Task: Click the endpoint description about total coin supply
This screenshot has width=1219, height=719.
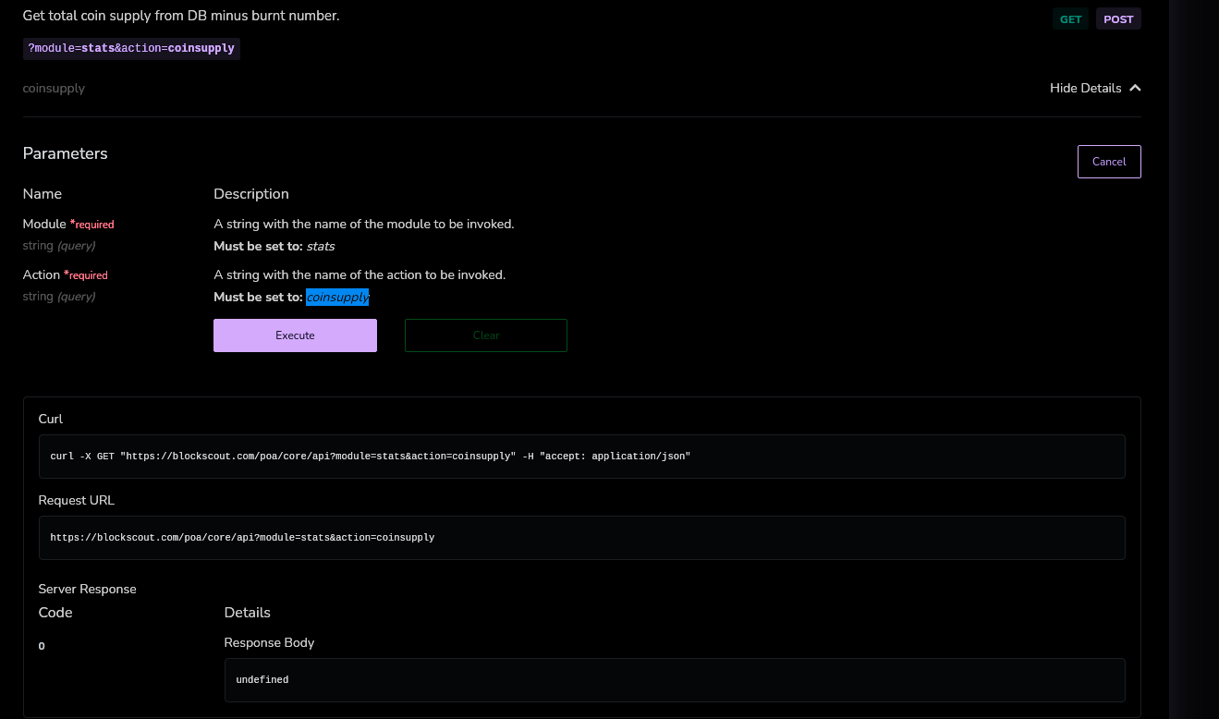Action: click(x=181, y=15)
